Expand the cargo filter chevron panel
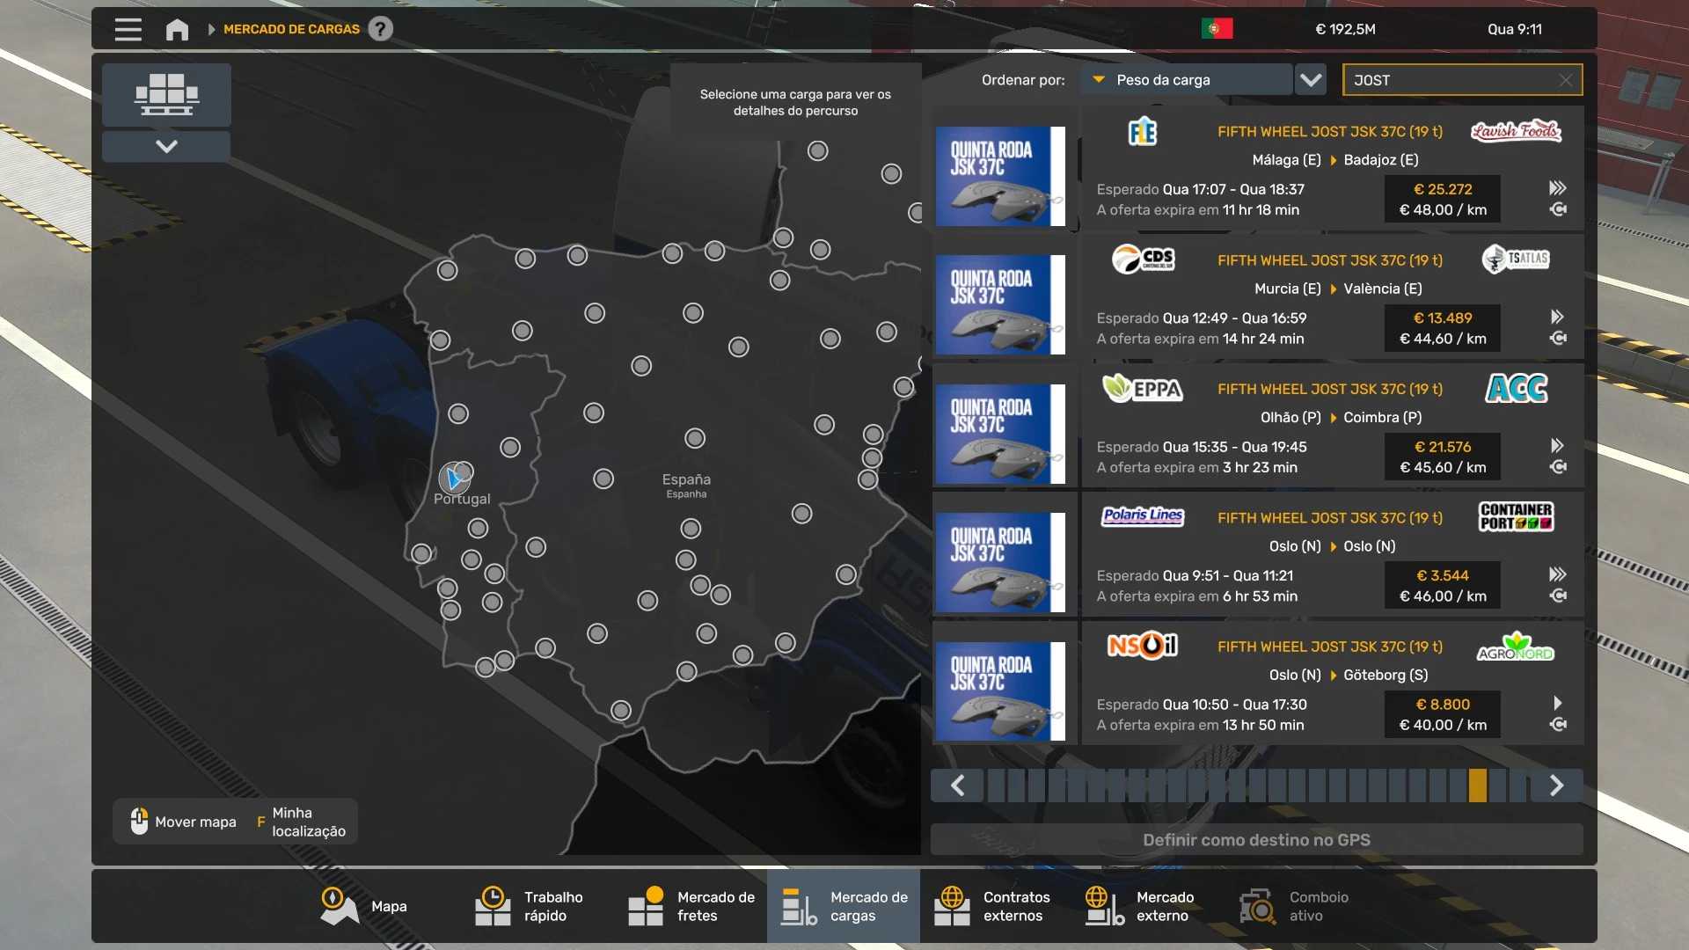This screenshot has height=950, width=1689. 166,146
